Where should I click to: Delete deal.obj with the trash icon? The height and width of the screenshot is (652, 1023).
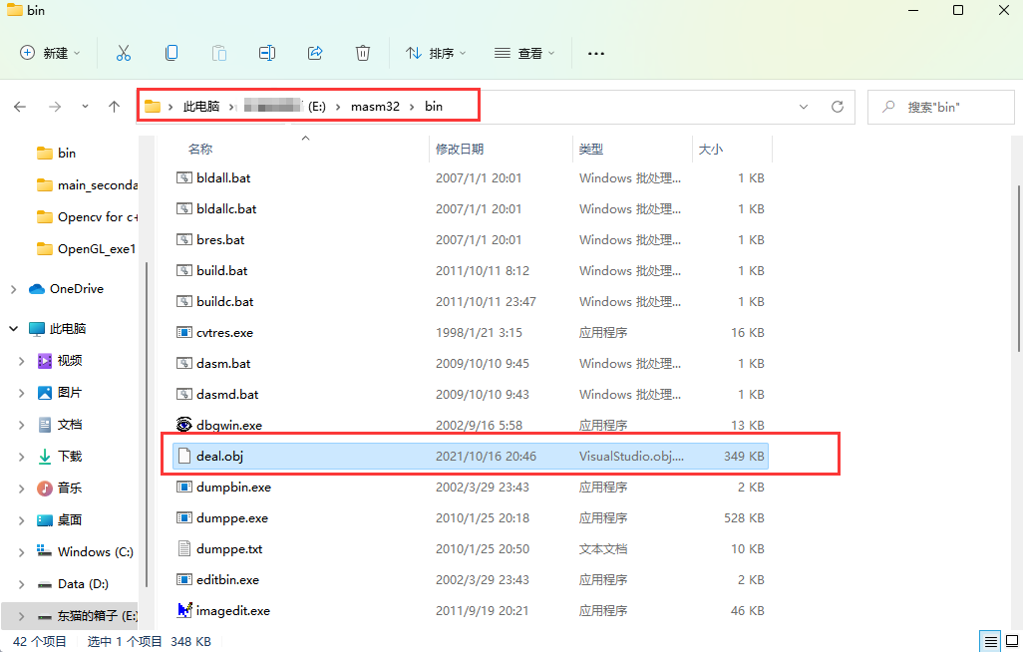[362, 52]
